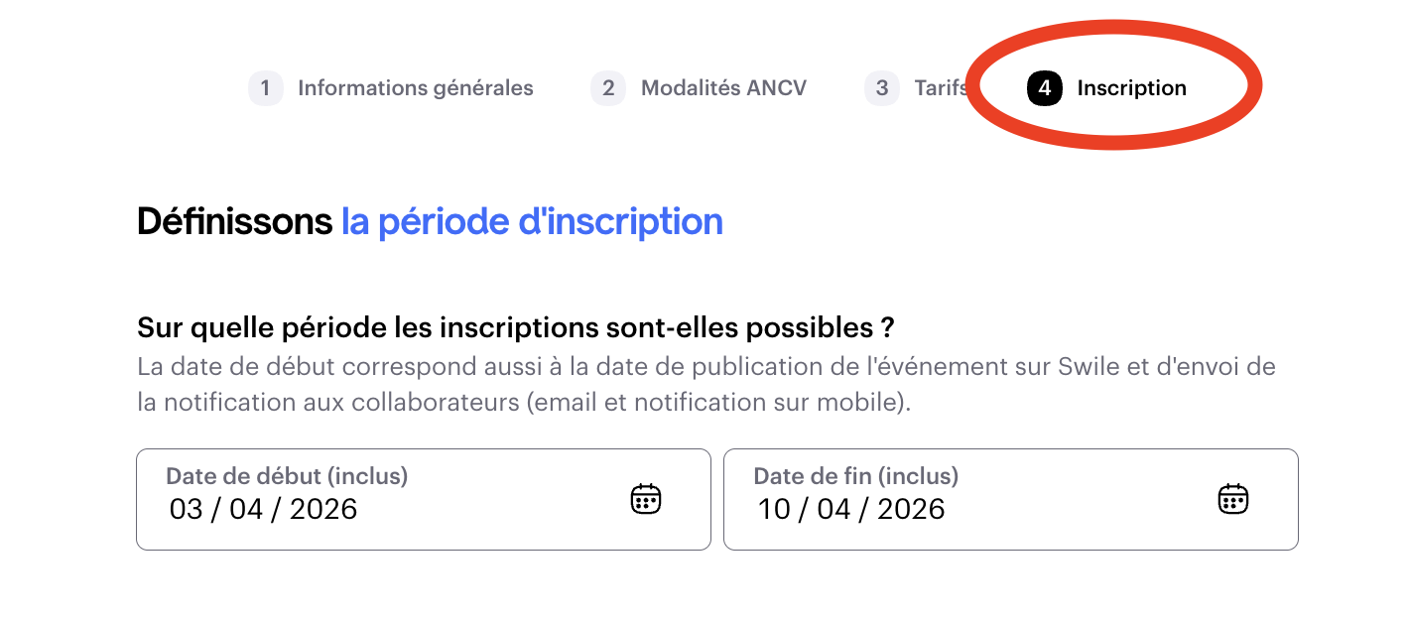Select the month 04 in end date

coord(833,510)
